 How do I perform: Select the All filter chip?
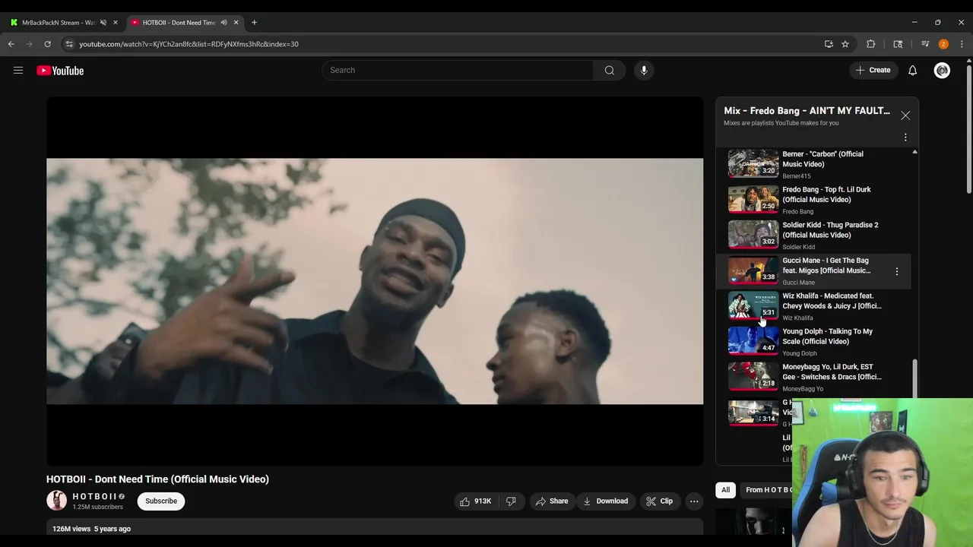[726, 490]
